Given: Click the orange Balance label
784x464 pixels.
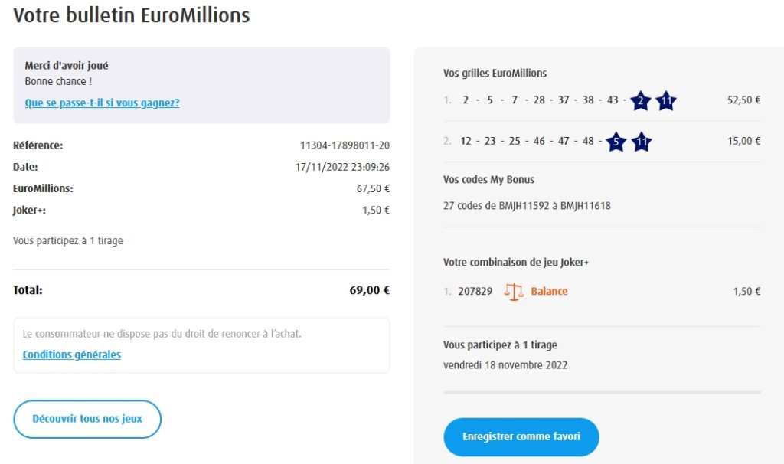Looking at the screenshot, I should click(x=549, y=292).
